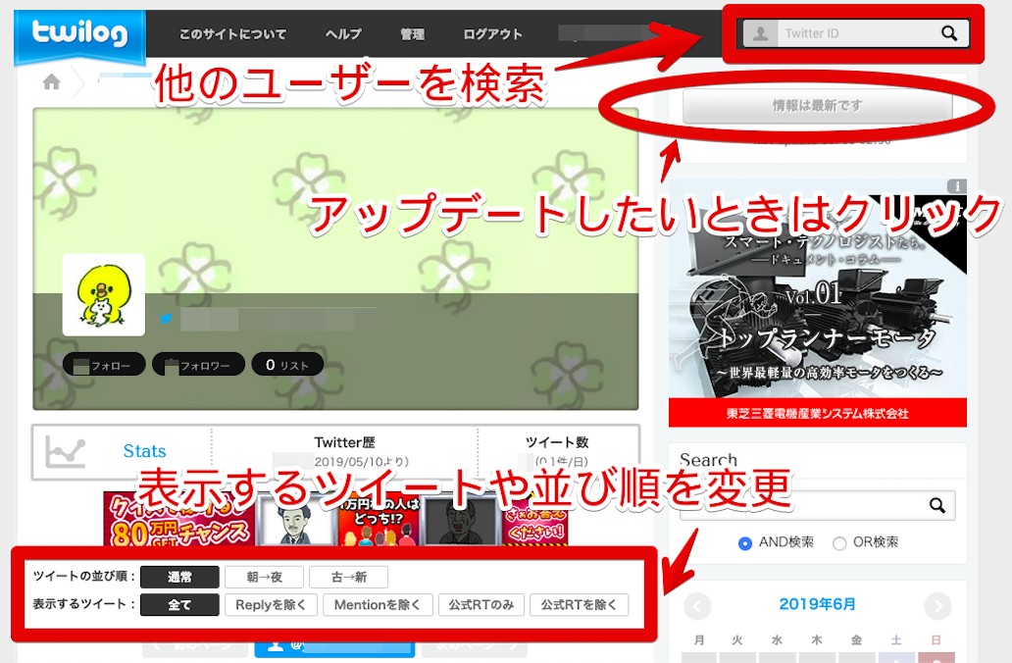Select the OR検索 radio button
The width and height of the screenshot is (1012, 663).
(838, 542)
